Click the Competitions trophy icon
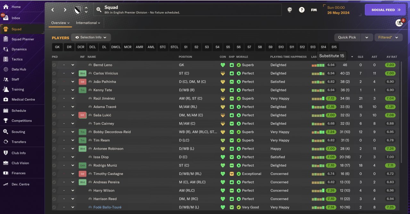Viewport: 410px width, 214px height. pos(6,121)
